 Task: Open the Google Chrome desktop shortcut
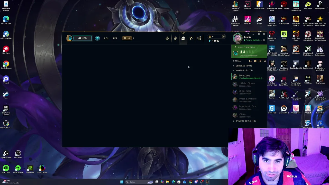tap(6, 65)
